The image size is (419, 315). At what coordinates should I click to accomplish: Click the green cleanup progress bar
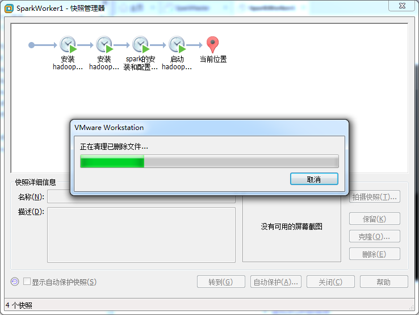[209, 161]
